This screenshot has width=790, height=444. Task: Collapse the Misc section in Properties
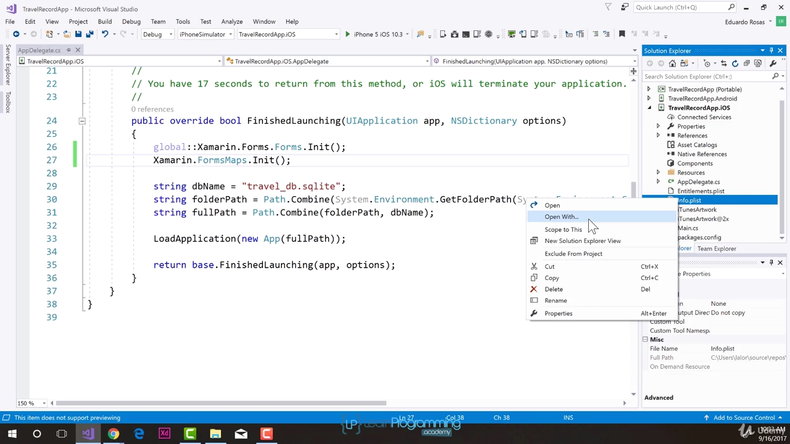coord(646,340)
